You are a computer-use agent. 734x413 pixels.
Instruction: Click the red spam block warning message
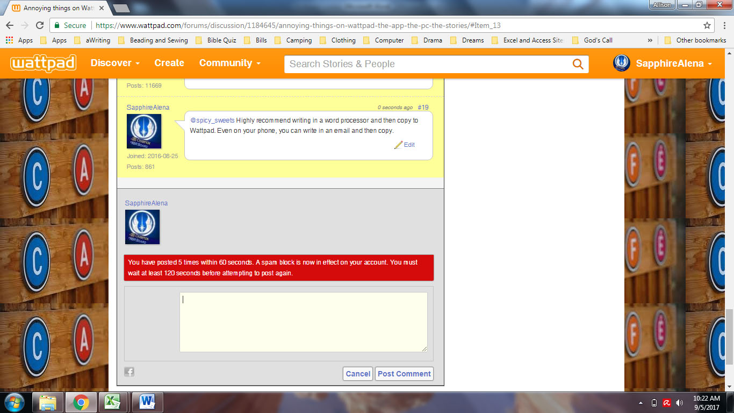tap(278, 268)
